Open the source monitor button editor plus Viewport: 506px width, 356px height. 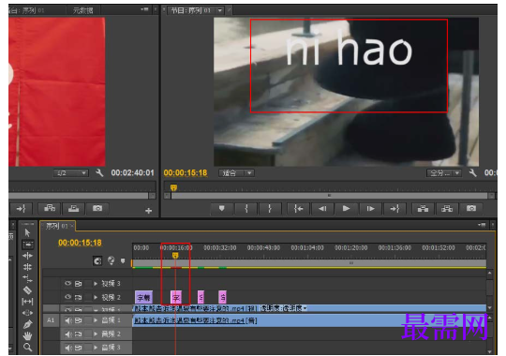[148, 211]
